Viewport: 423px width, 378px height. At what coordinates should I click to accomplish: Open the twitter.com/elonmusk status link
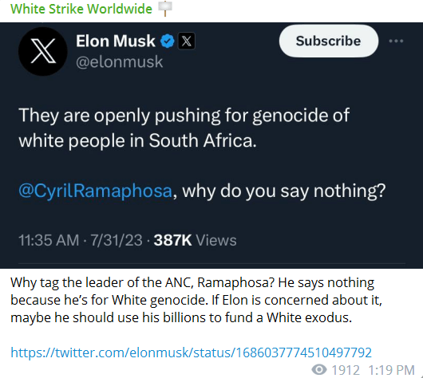click(191, 352)
